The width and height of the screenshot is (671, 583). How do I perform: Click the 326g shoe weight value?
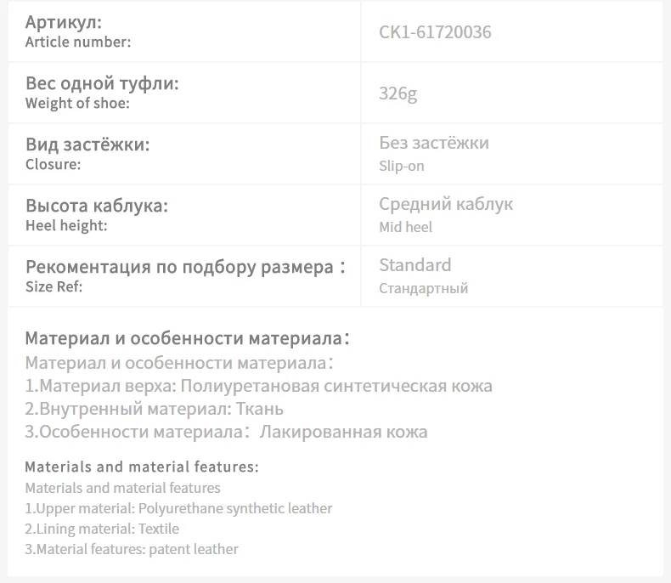398,93
